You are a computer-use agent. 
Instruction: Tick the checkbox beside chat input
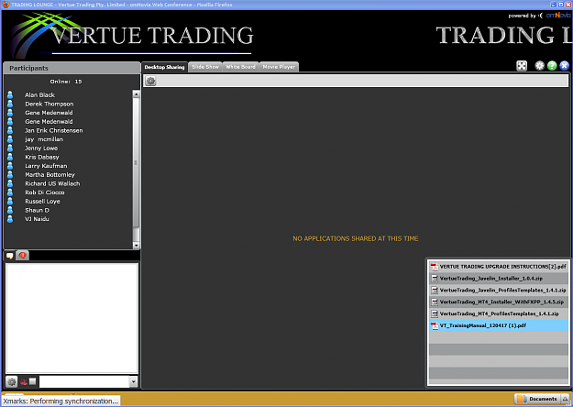[33, 381]
